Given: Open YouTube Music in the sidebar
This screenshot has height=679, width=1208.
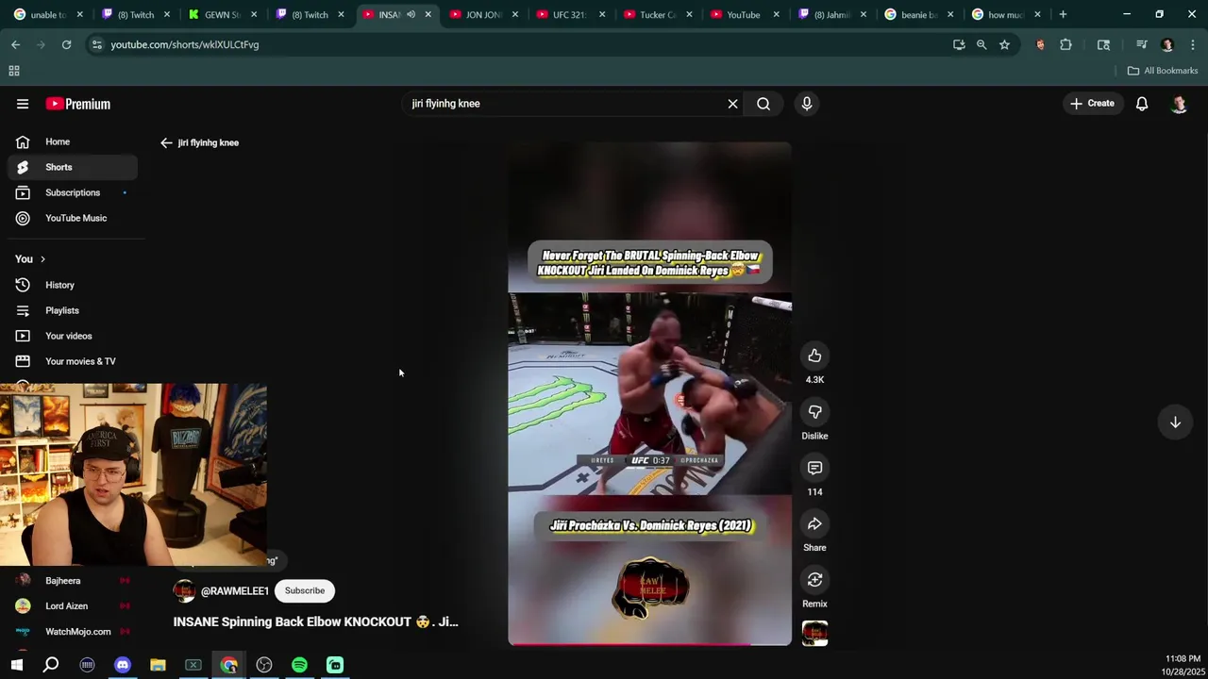Looking at the screenshot, I should pyautogui.click(x=72, y=218).
